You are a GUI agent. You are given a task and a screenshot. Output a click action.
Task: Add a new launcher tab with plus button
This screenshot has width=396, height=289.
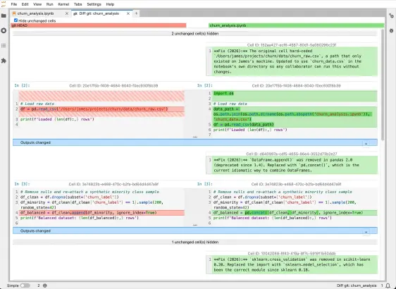tap(136, 13)
